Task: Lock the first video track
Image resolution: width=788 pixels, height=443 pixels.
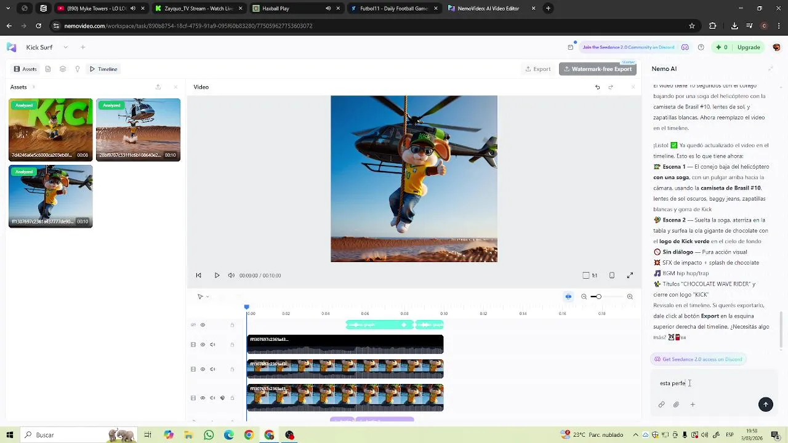Action: (232, 345)
